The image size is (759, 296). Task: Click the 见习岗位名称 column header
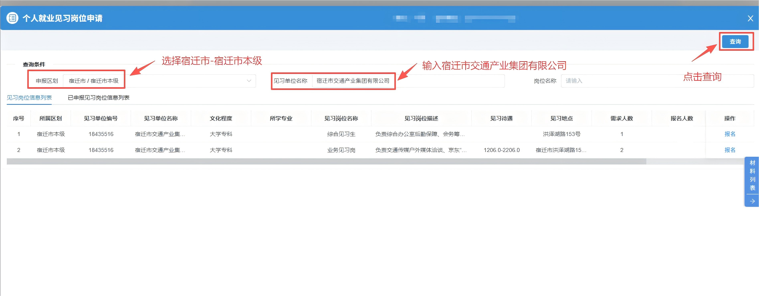click(x=341, y=118)
